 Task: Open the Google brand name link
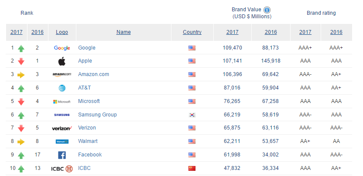[87, 48]
